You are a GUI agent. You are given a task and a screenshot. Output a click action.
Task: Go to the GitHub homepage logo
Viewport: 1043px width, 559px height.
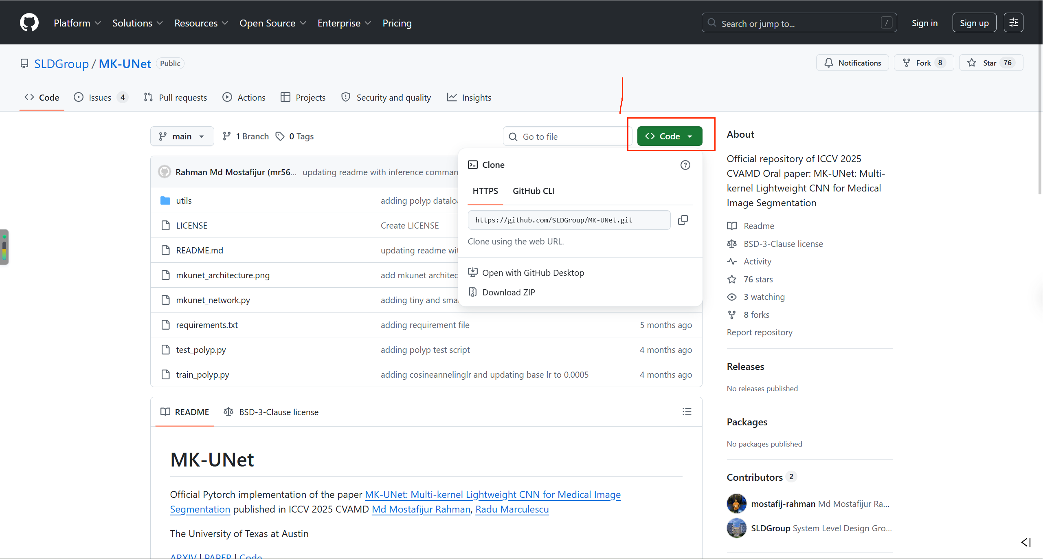pyautogui.click(x=29, y=22)
